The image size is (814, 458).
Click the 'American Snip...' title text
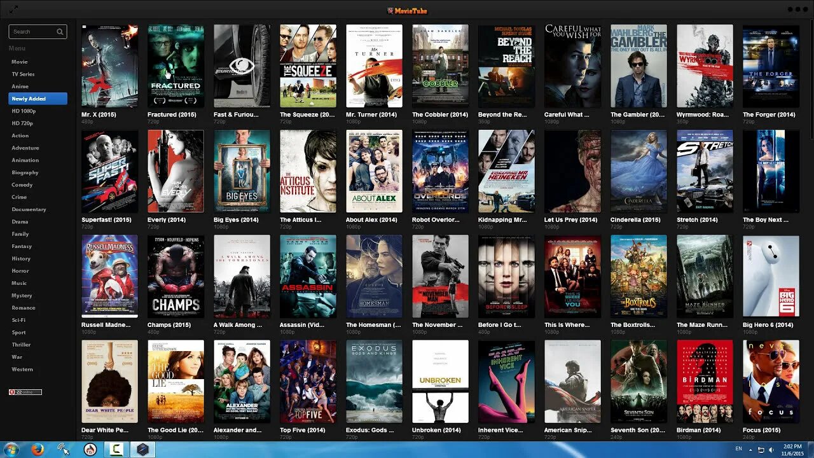click(x=567, y=431)
